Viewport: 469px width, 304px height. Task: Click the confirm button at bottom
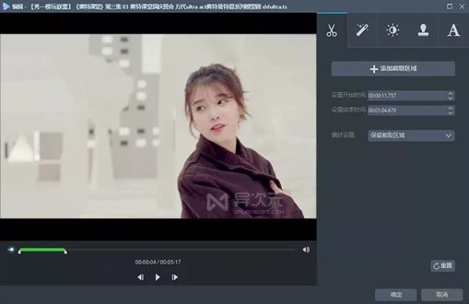[396, 294]
